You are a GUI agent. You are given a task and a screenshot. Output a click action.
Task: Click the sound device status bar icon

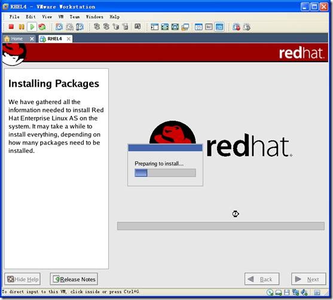point(304,292)
